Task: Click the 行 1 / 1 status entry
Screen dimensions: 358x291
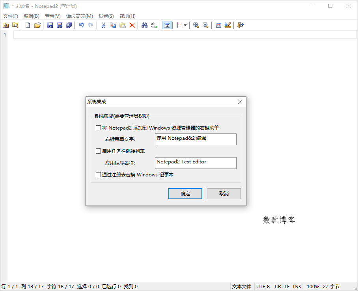Action: click(x=9, y=286)
